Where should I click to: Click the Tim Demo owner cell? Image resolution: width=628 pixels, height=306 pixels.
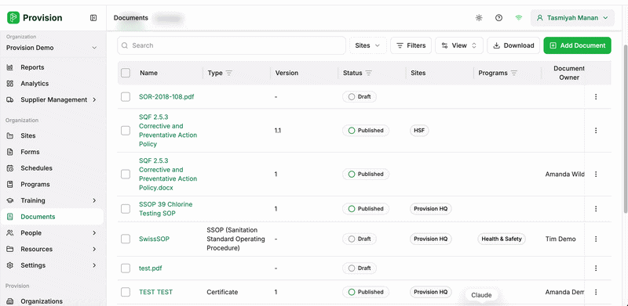coord(560,239)
